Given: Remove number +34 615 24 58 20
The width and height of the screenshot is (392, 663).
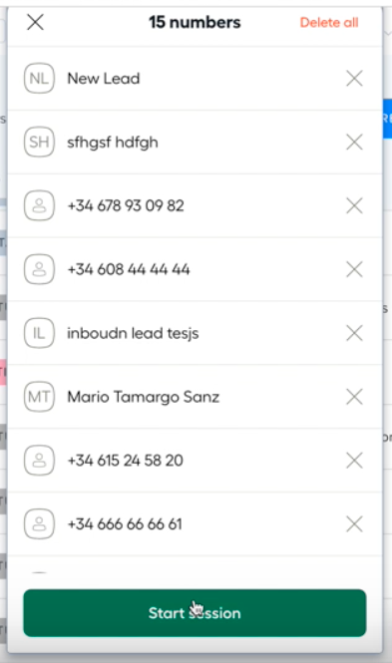Looking at the screenshot, I should [x=354, y=461].
